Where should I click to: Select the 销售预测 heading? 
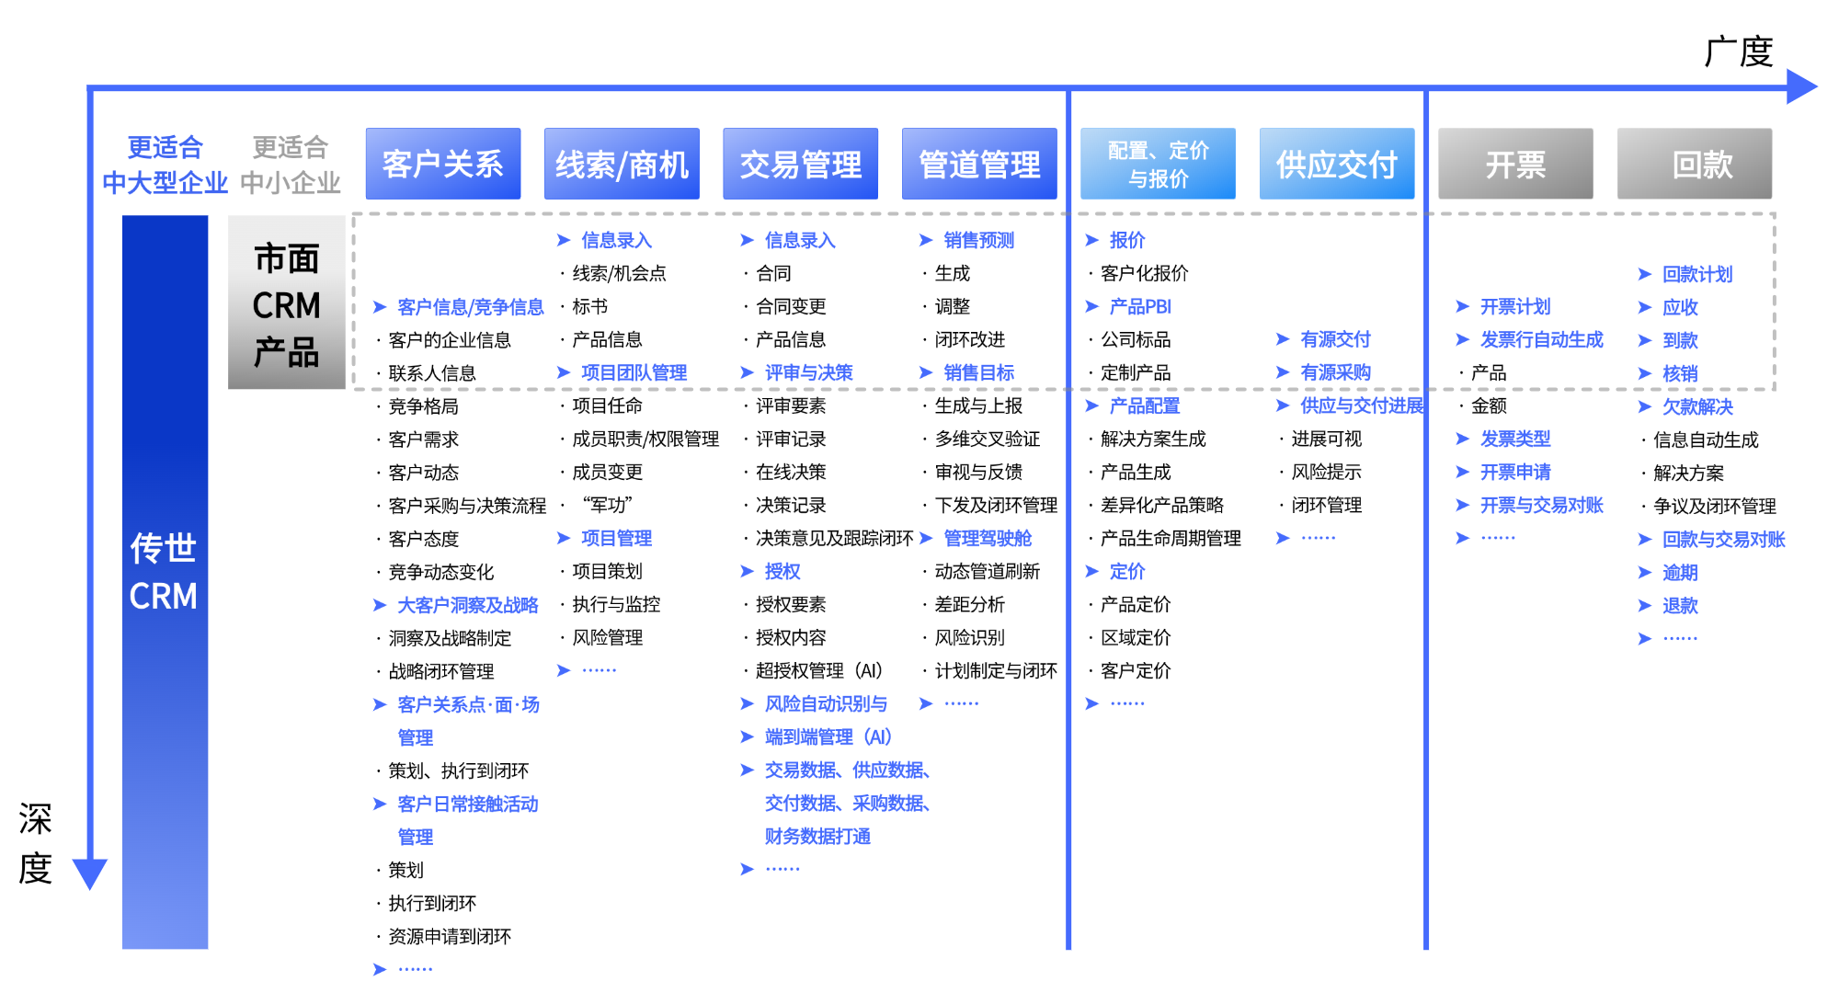click(x=978, y=240)
